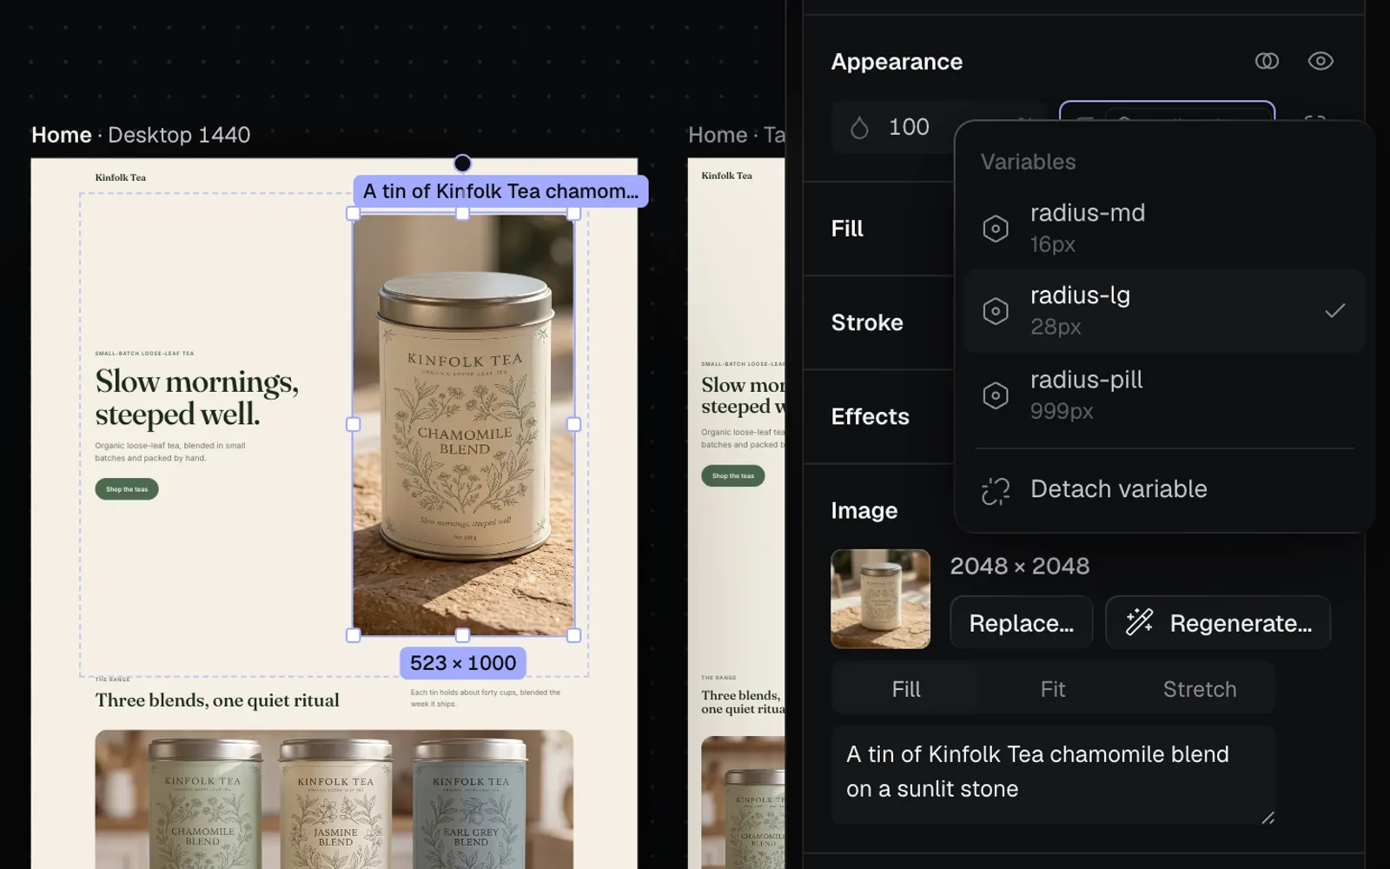Click the Fill section header
1390x869 pixels.
[x=847, y=229]
